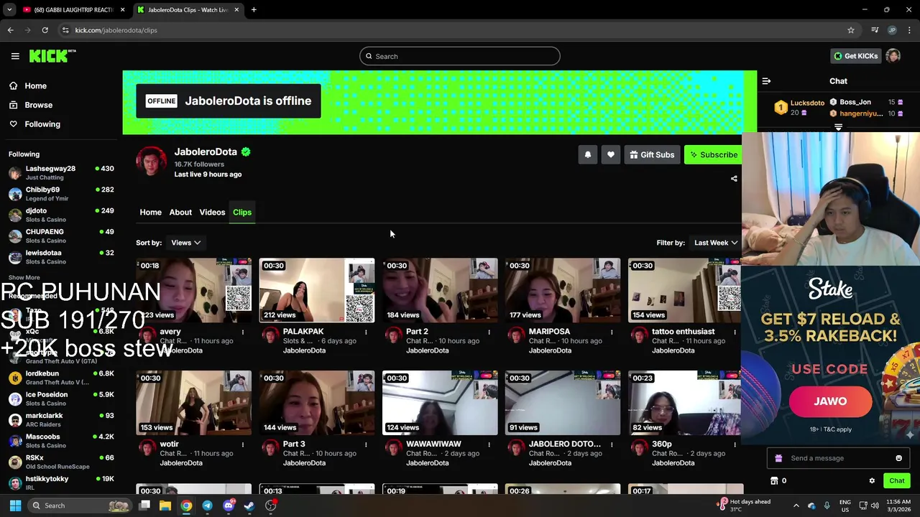Click the share icon below Subscribe
Viewport: 920px width, 517px height.
pos(734,179)
